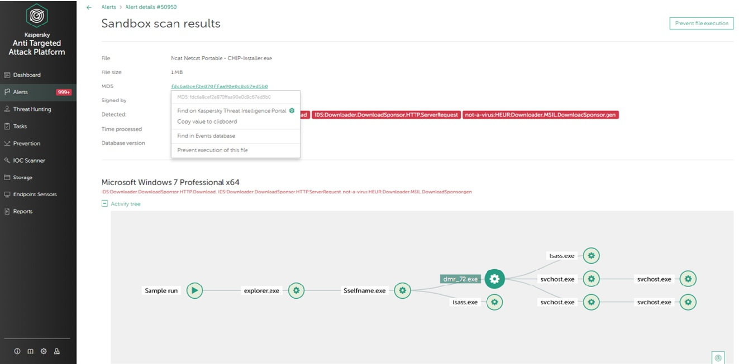Click the target icon in activity tree corner
Image resolution: width=739 pixels, height=364 pixels.
pyautogui.click(x=718, y=357)
